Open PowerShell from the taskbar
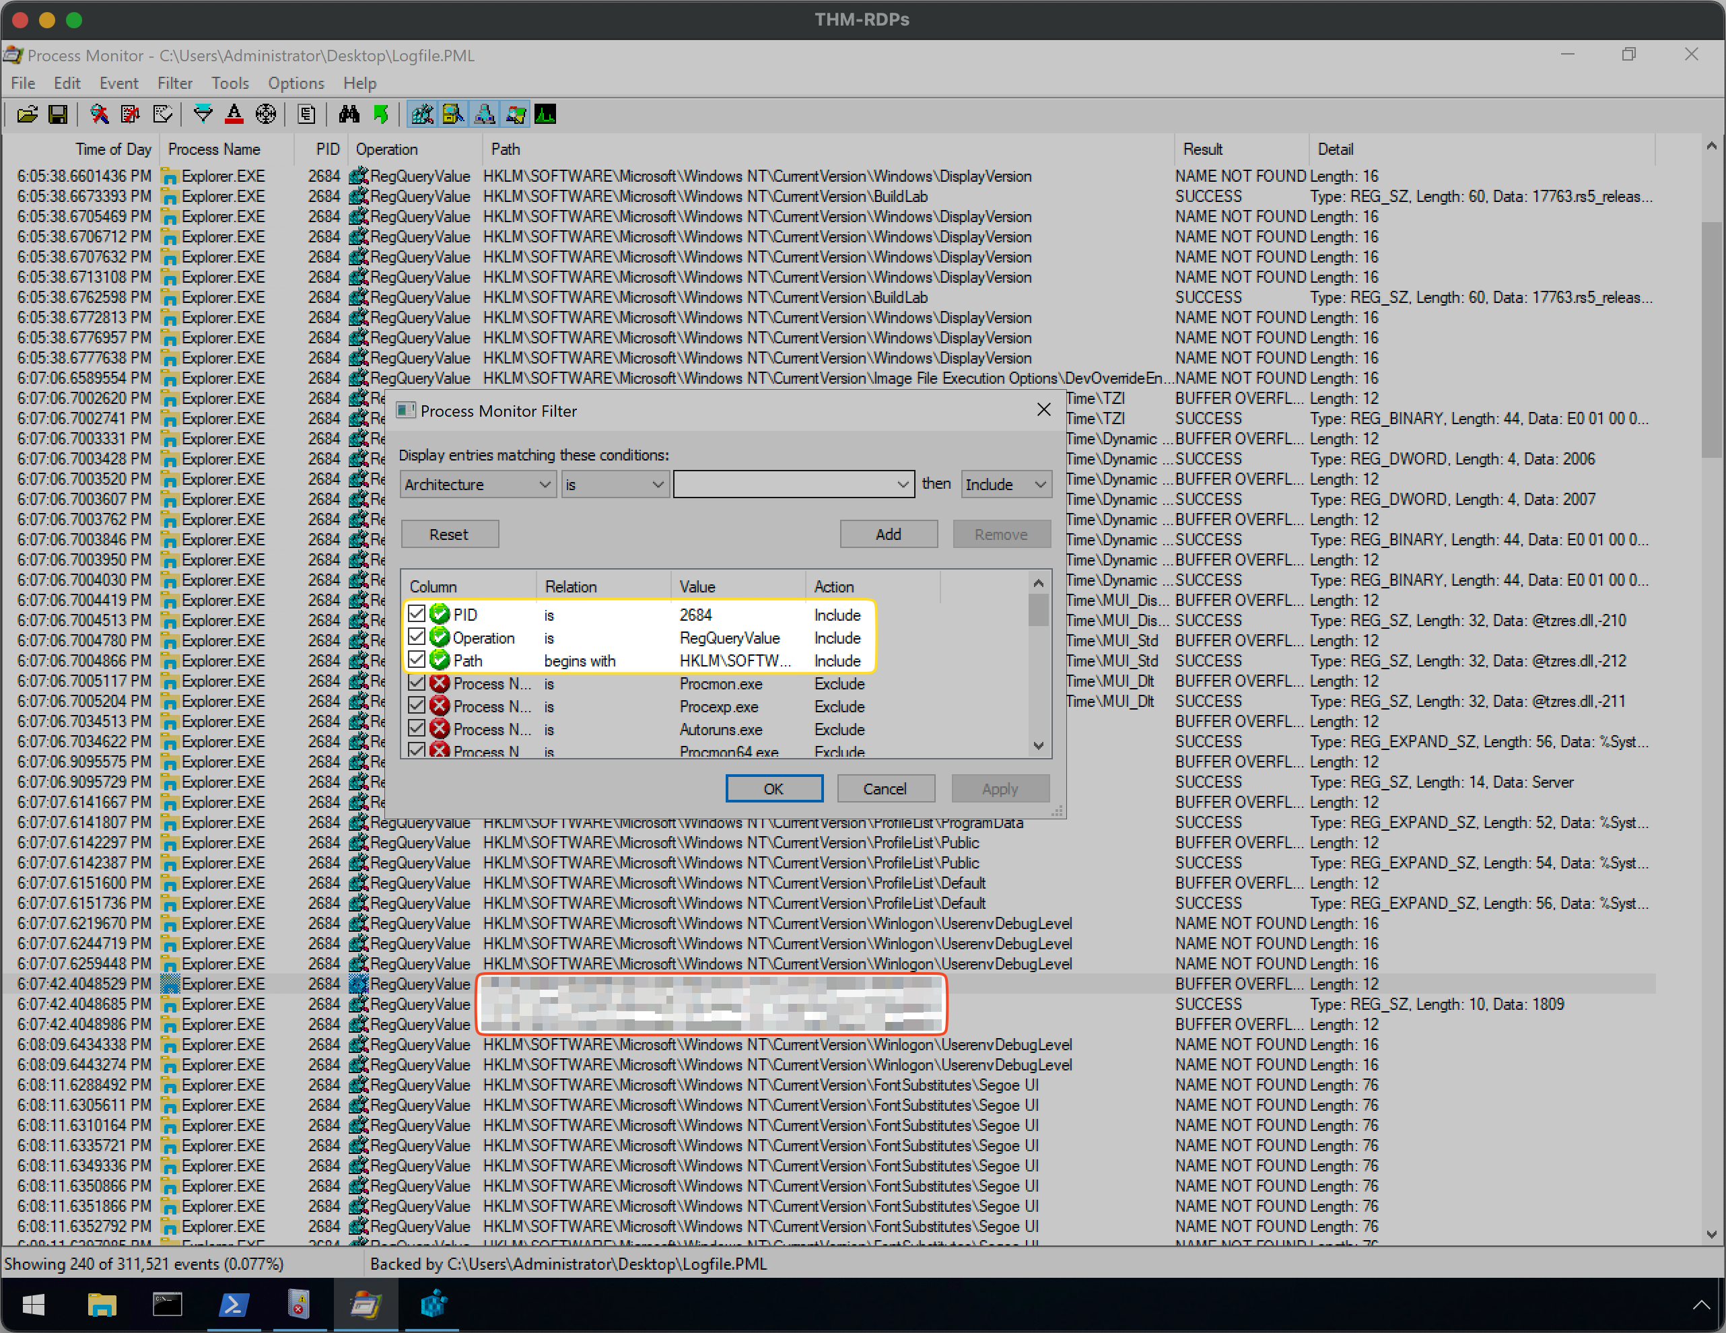 click(233, 1305)
